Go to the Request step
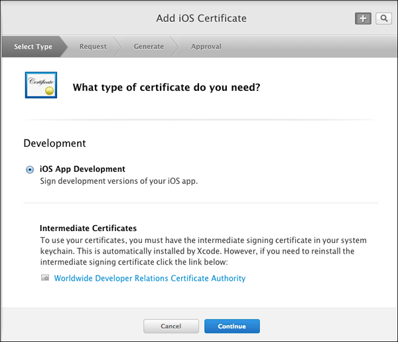Image resolution: width=398 pixels, height=342 pixels. (93, 46)
